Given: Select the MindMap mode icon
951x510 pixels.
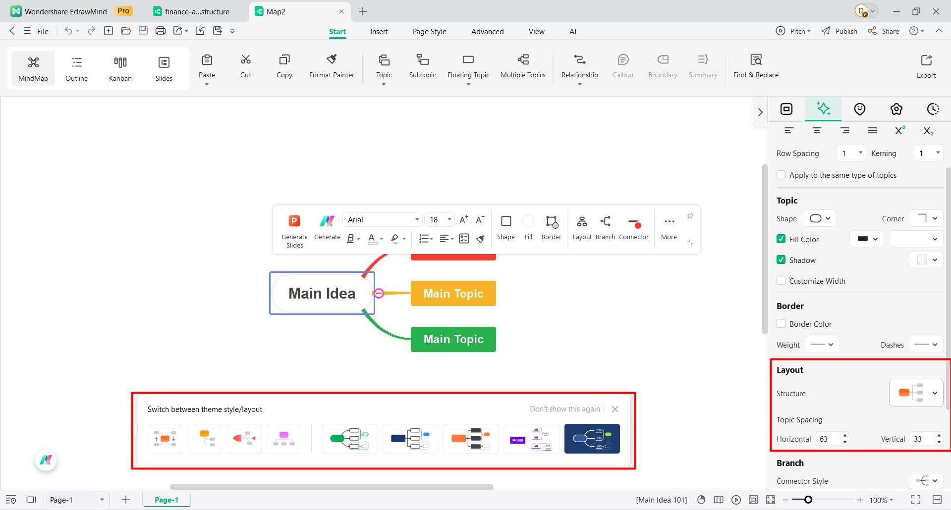Looking at the screenshot, I should pyautogui.click(x=33, y=68).
